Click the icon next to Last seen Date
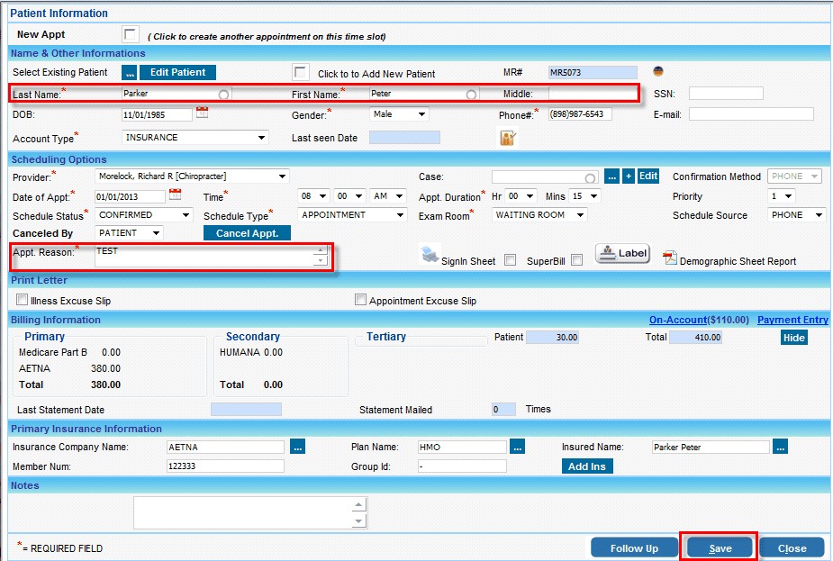 coord(507,138)
